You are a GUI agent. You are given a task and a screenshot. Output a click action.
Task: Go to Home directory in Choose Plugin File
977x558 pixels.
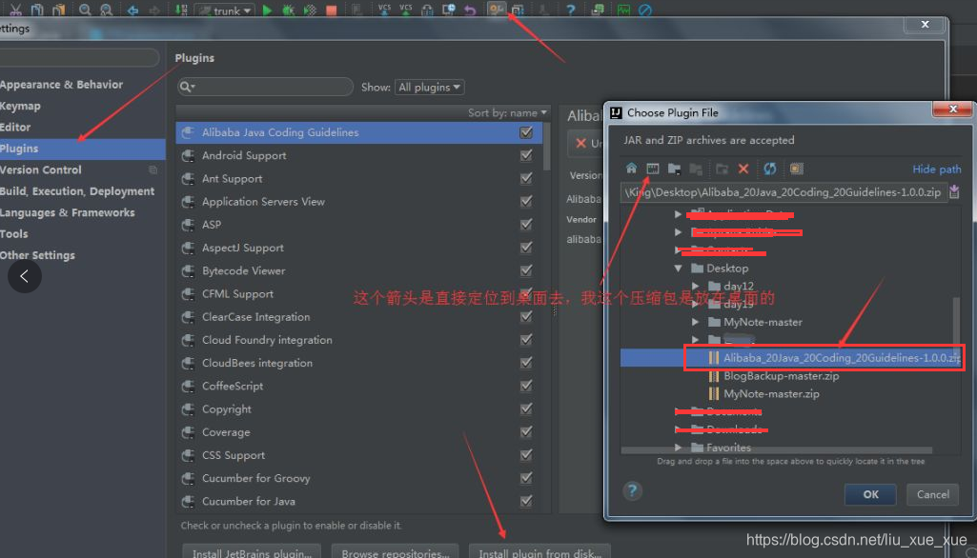(x=631, y=169)
